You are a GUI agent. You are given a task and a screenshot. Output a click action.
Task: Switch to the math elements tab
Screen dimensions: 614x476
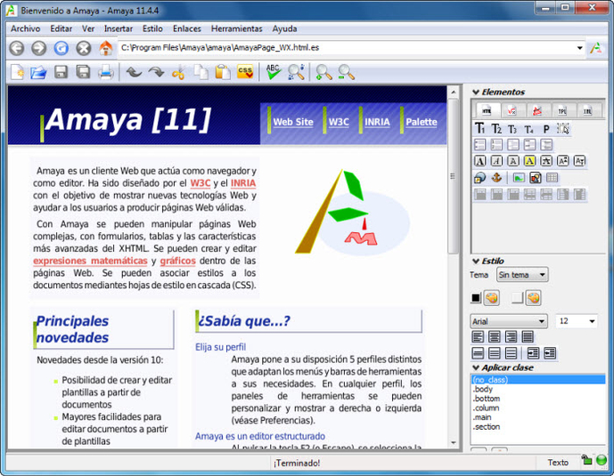(x=512, y=110)
